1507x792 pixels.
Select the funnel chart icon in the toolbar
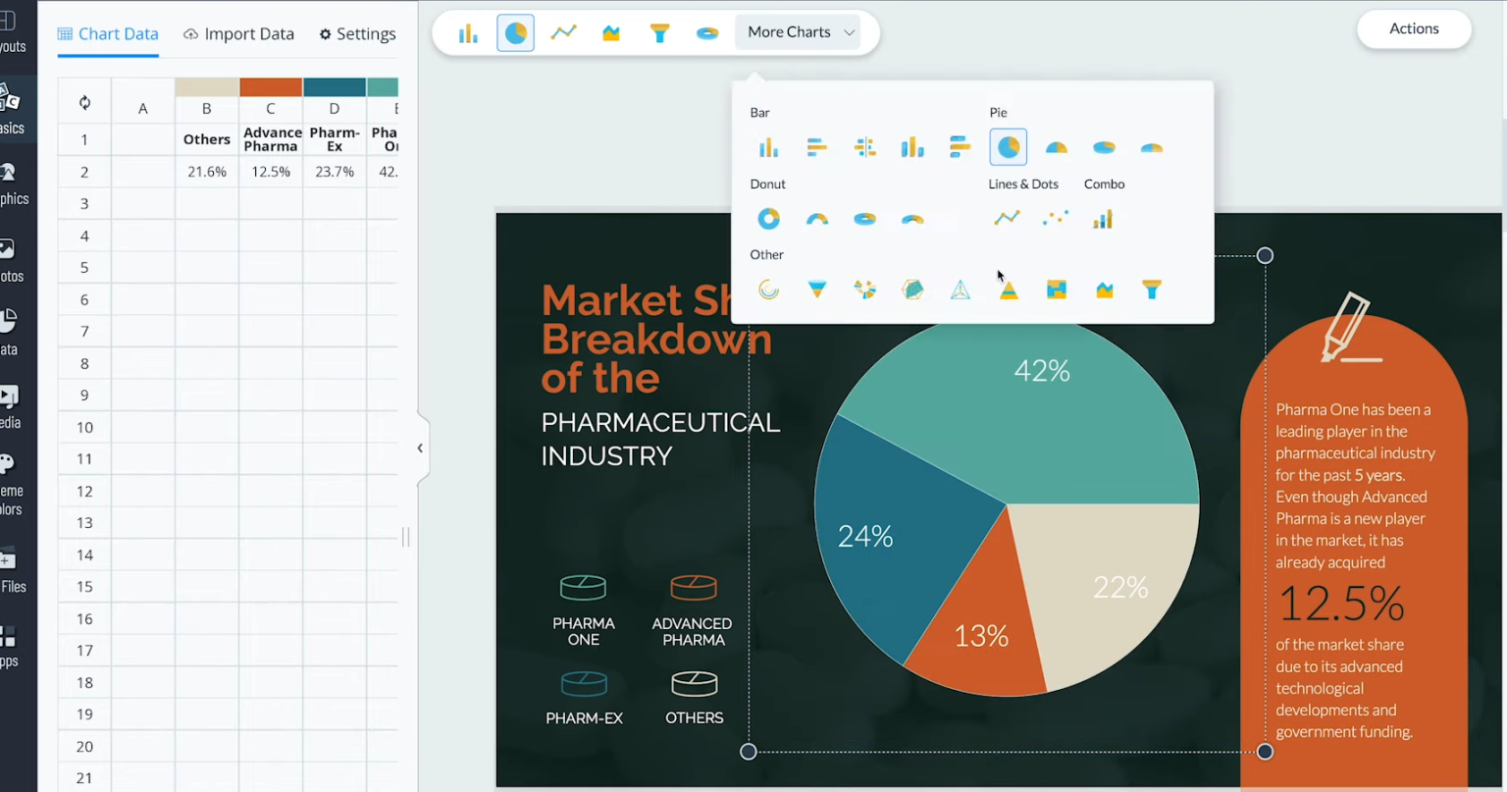659,32
